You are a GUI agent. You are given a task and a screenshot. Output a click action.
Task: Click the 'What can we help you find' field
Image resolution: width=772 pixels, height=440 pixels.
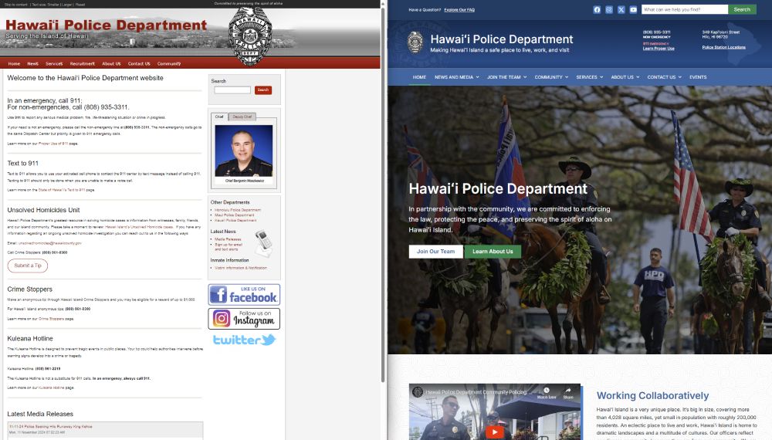tap(684, 10)
